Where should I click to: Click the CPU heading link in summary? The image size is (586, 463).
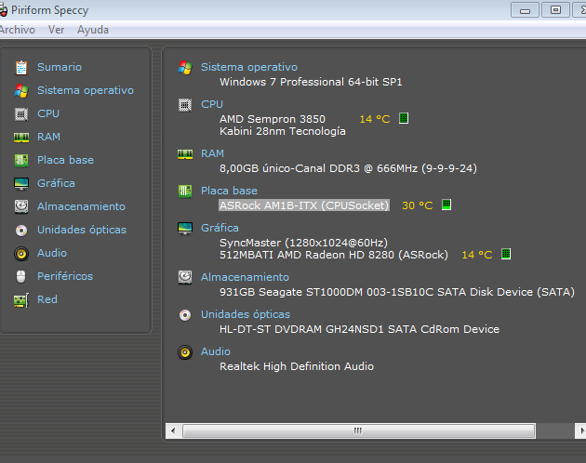coord(212,104)
